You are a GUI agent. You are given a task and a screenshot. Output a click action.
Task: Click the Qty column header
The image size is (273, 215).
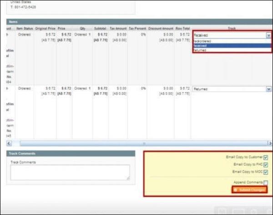point(82,28)
